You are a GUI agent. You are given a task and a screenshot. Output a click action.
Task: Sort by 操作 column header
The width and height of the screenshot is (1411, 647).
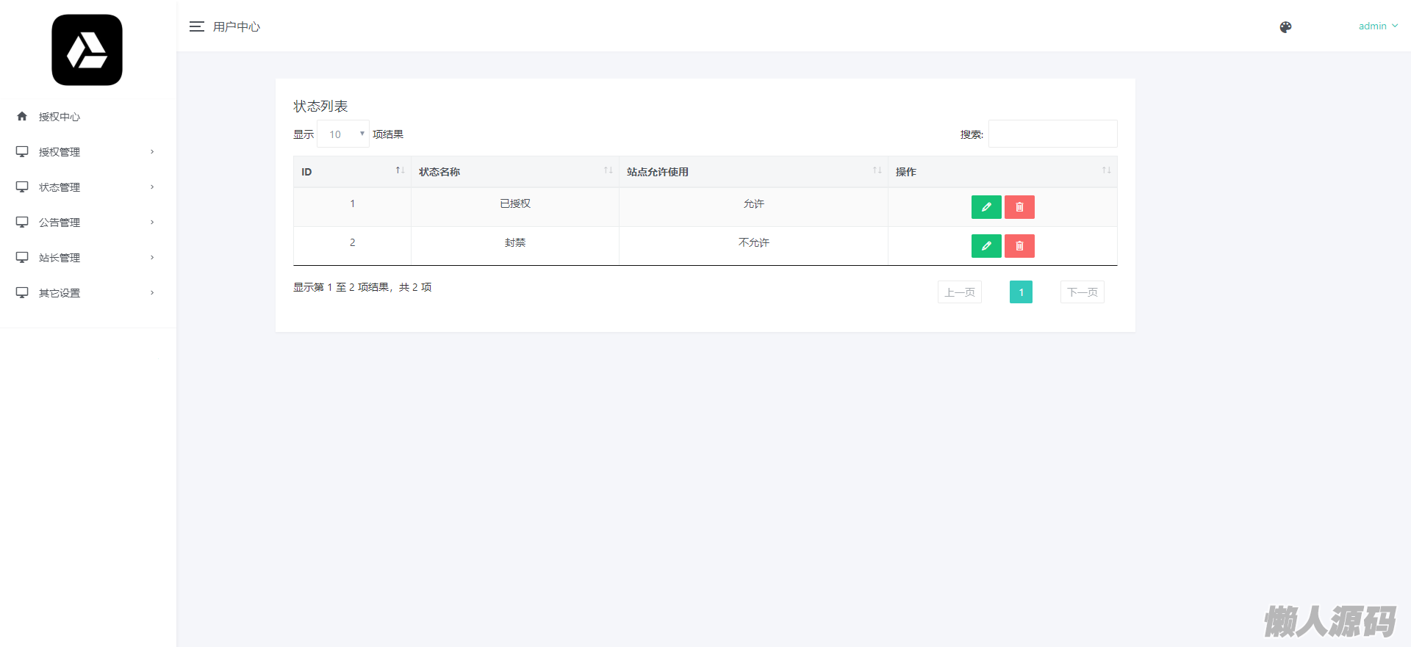coord(1002,172)
